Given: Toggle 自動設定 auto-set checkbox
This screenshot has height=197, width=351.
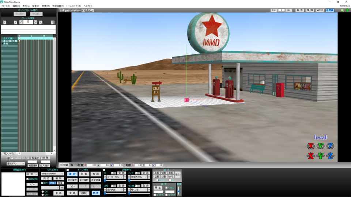Looking at the screenshot, I should [x=27, y=179].
